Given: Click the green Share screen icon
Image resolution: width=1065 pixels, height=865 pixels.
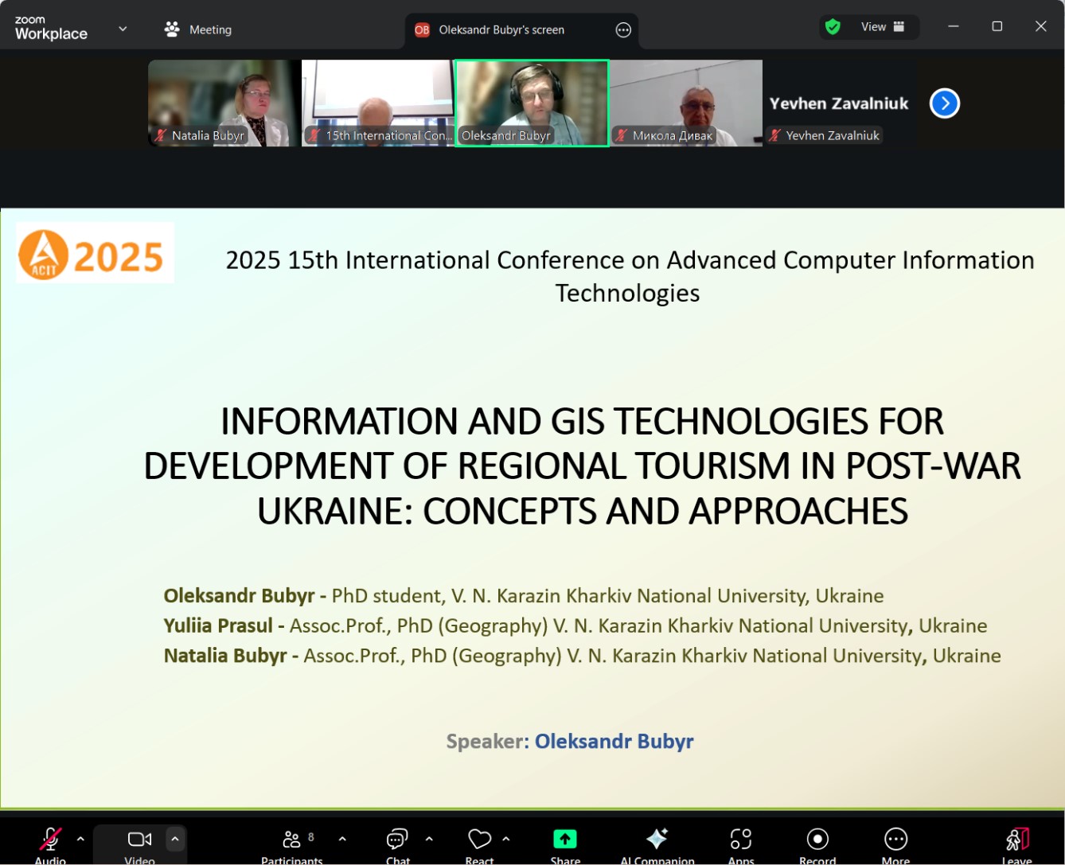Looking at the screenshot, I should 564,840.
